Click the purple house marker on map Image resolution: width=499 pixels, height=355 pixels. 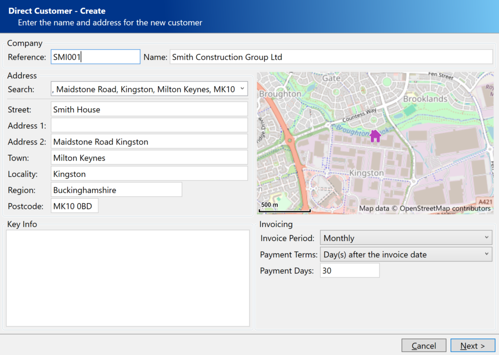click(375, 136)
